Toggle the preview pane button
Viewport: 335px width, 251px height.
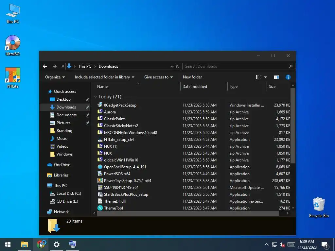pyautogui.click(x=276, y=77)
